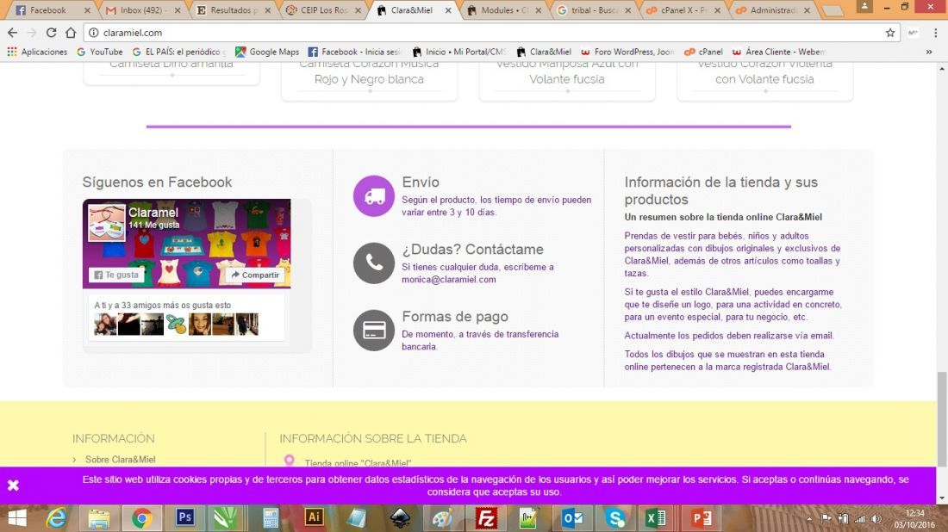Click the credit card Formas de pago icon
948x532 pixels.
pos(374,331)
